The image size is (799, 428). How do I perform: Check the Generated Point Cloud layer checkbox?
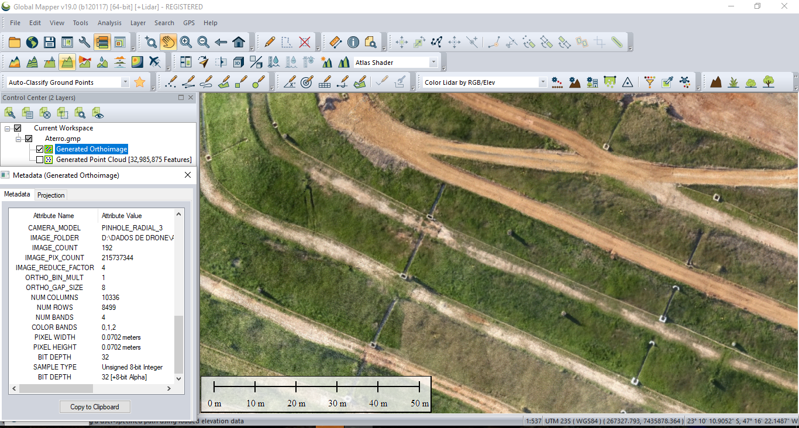coord(40,160)
